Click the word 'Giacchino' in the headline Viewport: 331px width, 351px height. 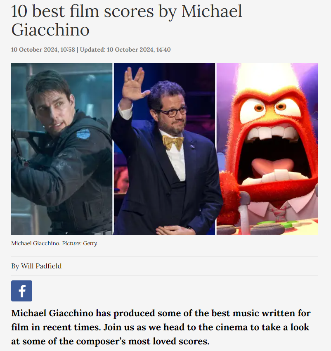pos(50,30)
